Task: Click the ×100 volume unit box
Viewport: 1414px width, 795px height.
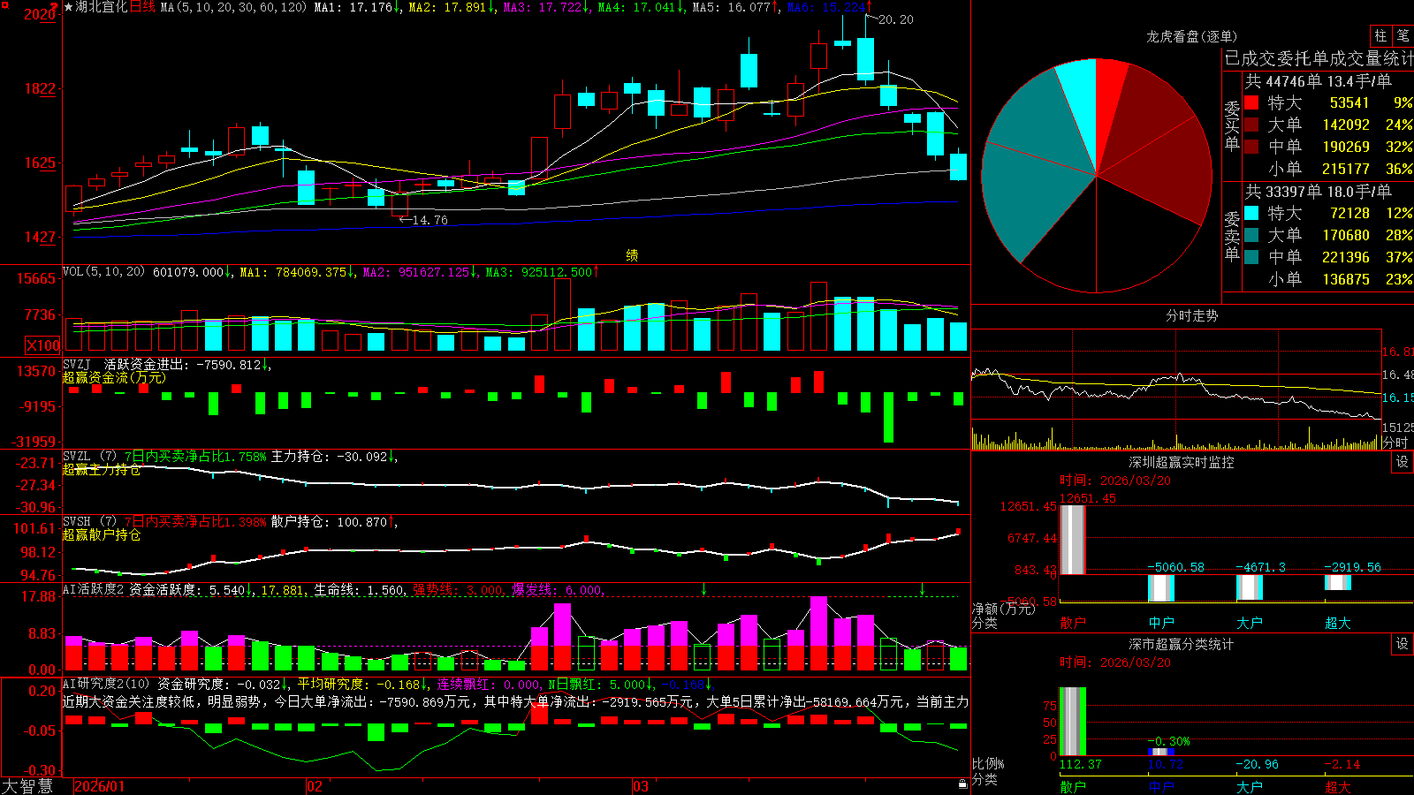Action: [x=43, y=345]
